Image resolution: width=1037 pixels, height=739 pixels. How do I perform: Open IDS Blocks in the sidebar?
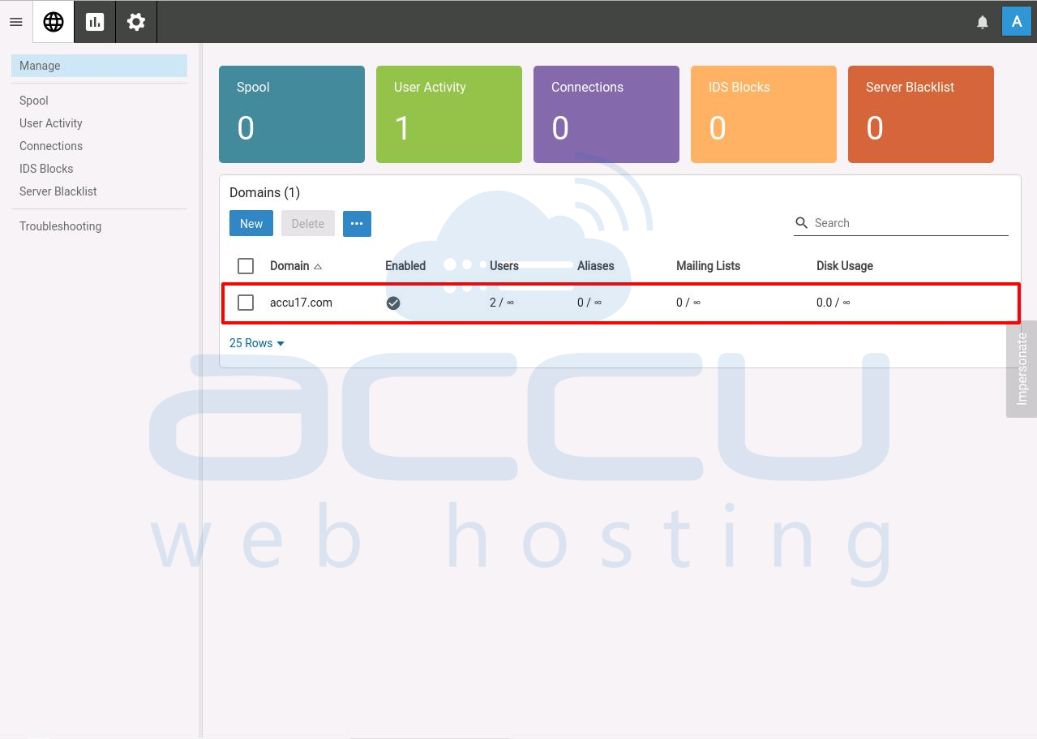click(46, 169)
